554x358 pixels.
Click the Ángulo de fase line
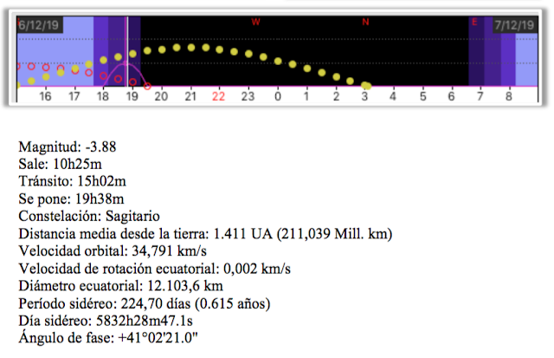(108, 338)
